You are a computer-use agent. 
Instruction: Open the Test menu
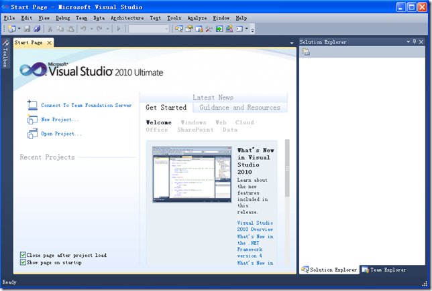pyautogui.click(x=156, y=18)
